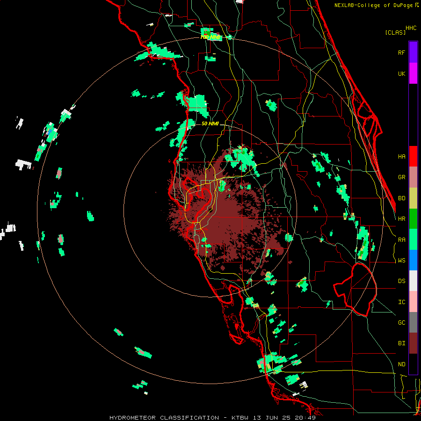
Task: Click the [CLAS] legend header
Action: (x=395, y=32)
